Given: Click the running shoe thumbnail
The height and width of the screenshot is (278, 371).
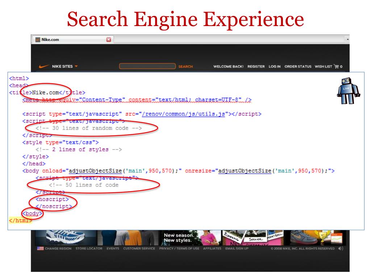Looking at the screenshot, I should pyautogui.click(x=66, y=237).
